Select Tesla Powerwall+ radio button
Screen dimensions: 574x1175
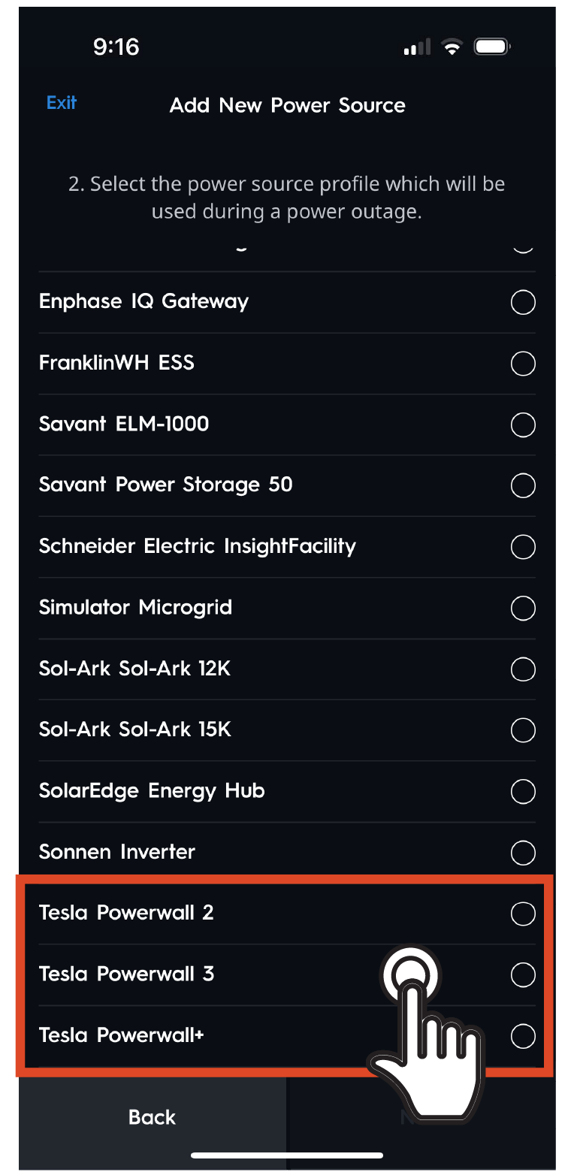click(x=522, y=1036)
